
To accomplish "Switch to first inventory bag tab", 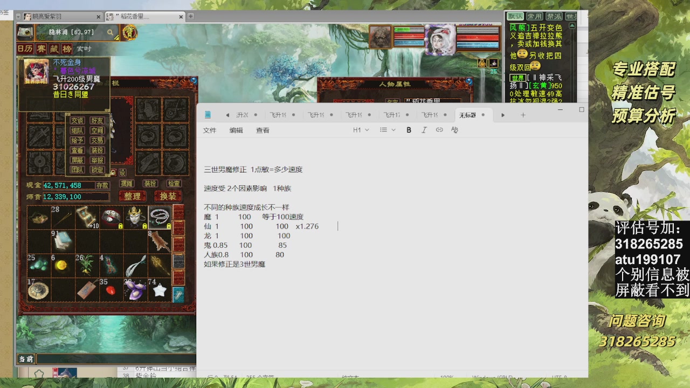I will 178,213.
